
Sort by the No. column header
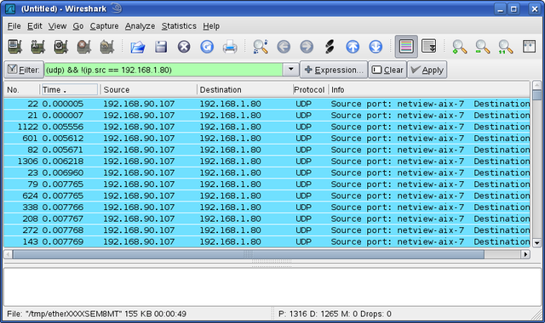click(x=22, y=90)
